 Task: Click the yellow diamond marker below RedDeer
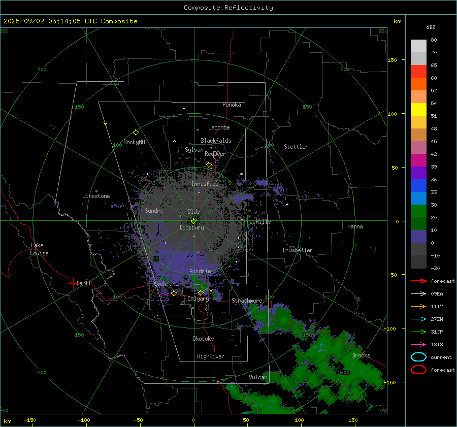coord(209,165)
